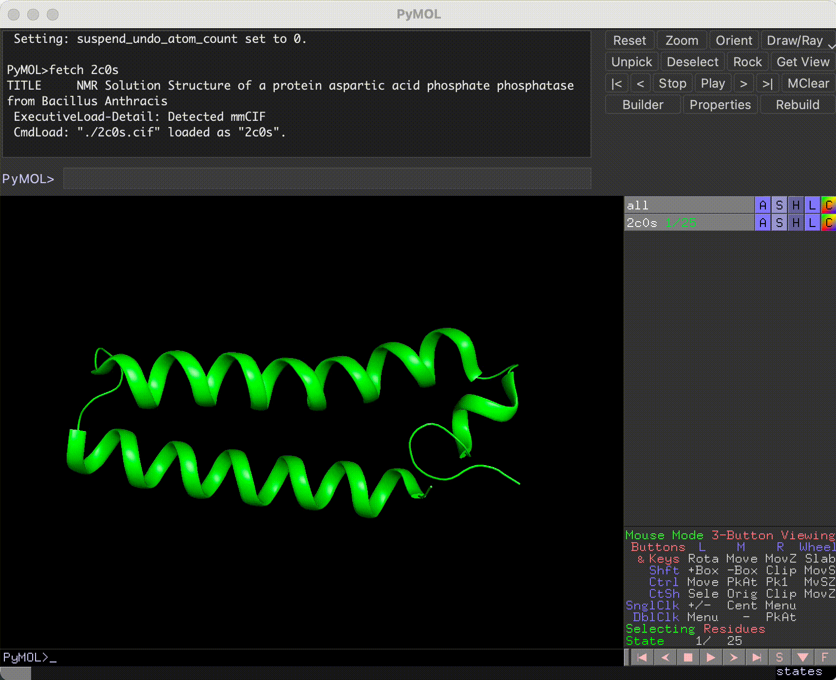Open the Show menu for 2c0s
Viewport: 836px width, 680px height.
coord(779,223)
